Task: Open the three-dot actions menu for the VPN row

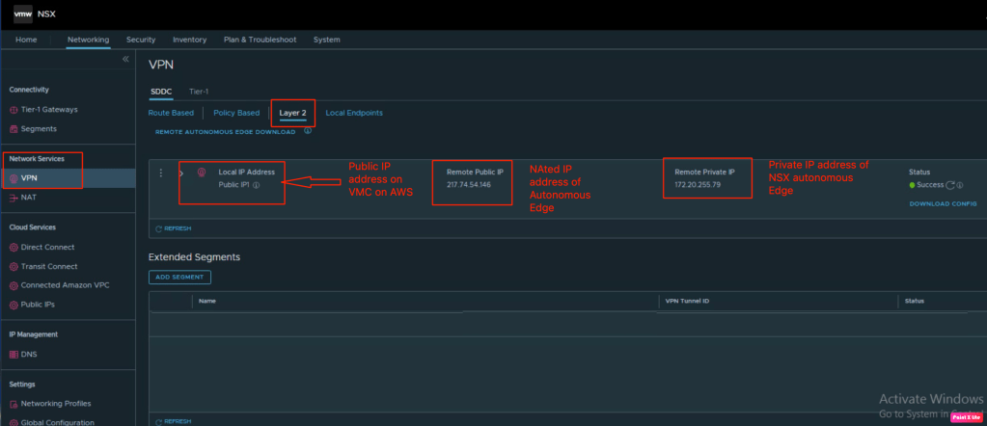Action: [x=160, y=173]
